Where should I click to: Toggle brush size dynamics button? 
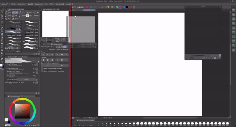coord(37,65)
